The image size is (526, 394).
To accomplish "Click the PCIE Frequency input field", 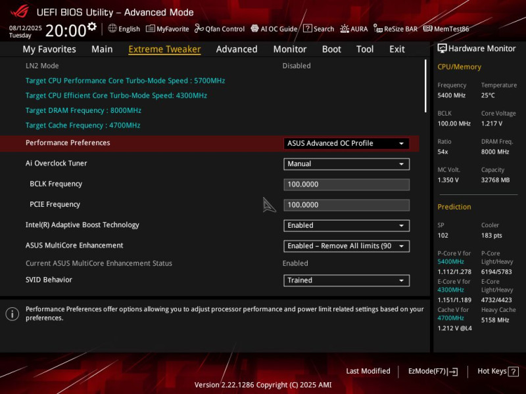I will [x=347, y=205].
